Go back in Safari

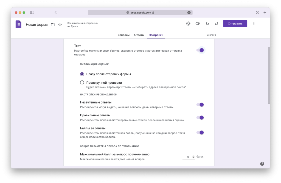55,12
